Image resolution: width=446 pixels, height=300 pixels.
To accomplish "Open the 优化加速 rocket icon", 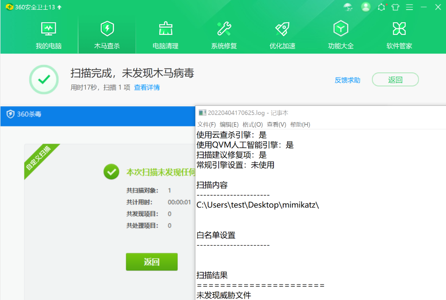I will [283, 29].
